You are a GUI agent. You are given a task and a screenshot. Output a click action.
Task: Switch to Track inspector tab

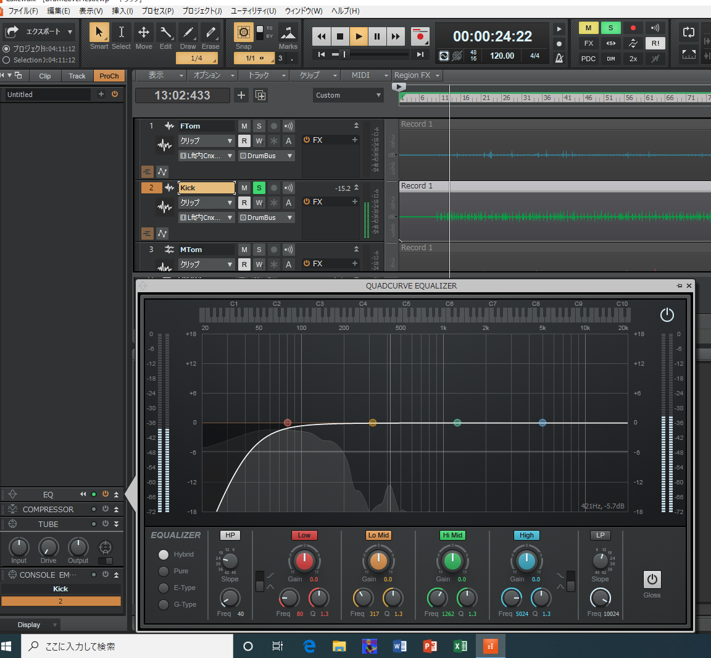pyautogui.click(x=77, y=76)
